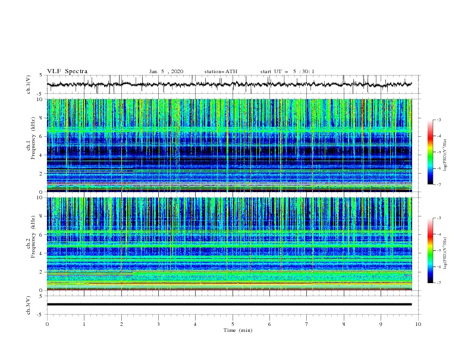Click '-7' on the lower colorbar scale

[438, 283]
